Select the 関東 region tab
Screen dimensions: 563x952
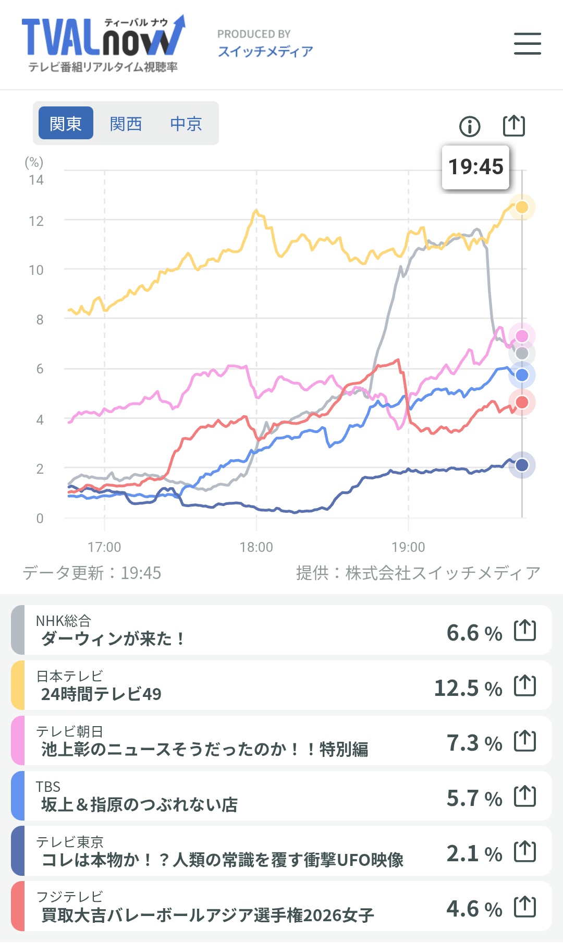(66, 123)
